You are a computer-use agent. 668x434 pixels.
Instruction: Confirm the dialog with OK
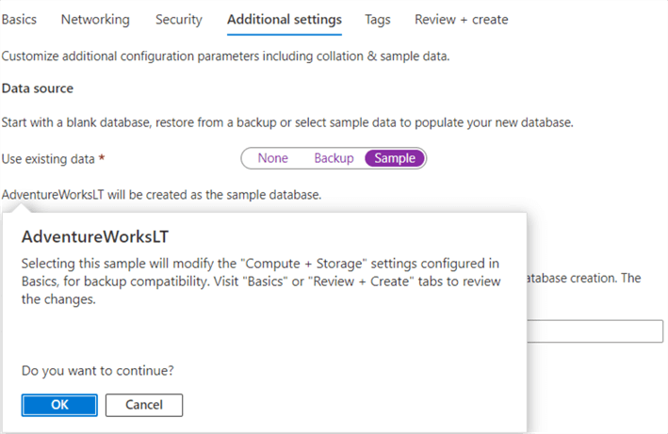[x=58, y=405]
